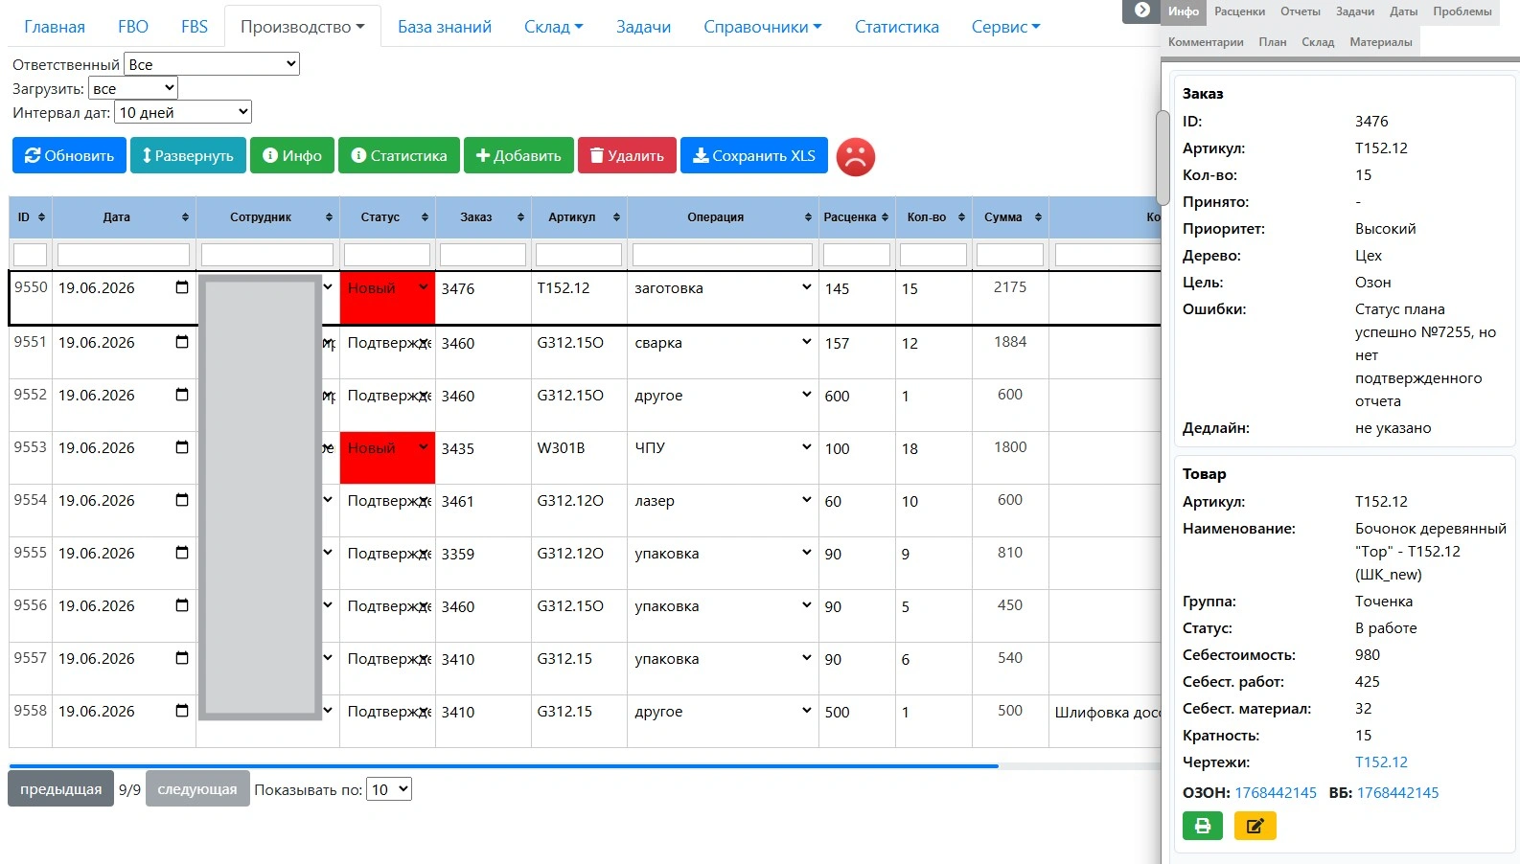Open the Производство menu
This screenshot has height=864, width=1520.
click(303, 27)
